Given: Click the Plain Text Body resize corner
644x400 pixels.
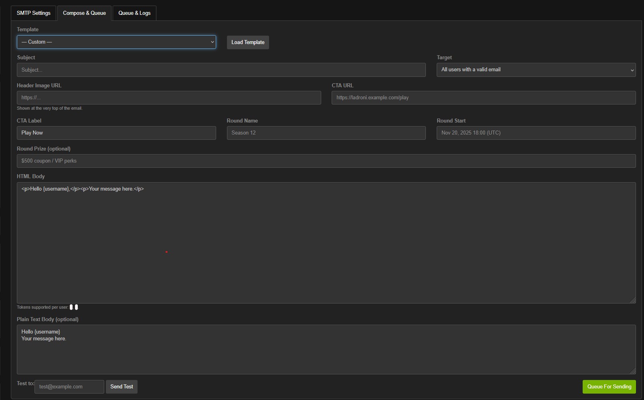Looking at the screenshot, I should pos(633,371).
